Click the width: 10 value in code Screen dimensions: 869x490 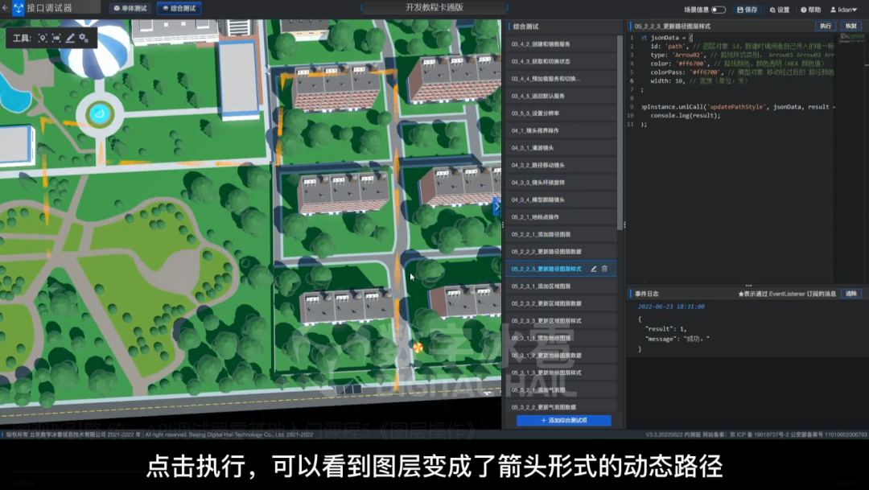tap(668, 81)
